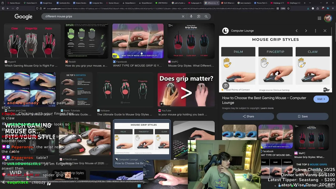Switch to the Phnom Penh Facebook tab
Image resolution: width=336 pixels, height=189 pixels.
pos(261,3)
